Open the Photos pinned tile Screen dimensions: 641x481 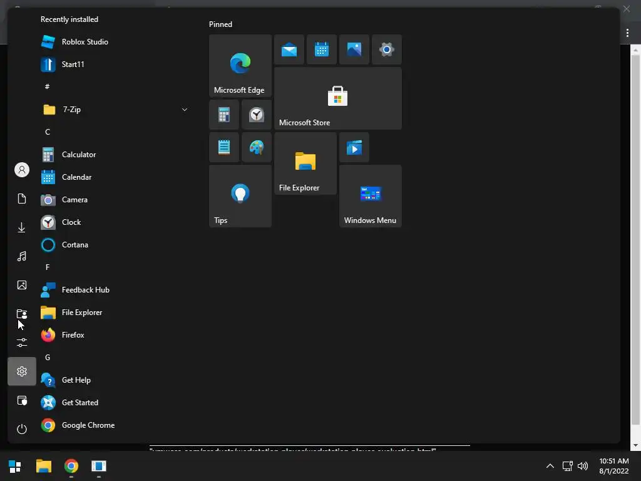tap(354, 49)
